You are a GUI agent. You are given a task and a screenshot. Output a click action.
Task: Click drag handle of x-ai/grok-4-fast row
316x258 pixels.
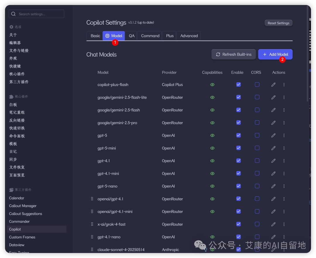[92, 224]
